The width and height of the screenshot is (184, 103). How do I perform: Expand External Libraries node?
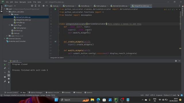click(5, 39)
